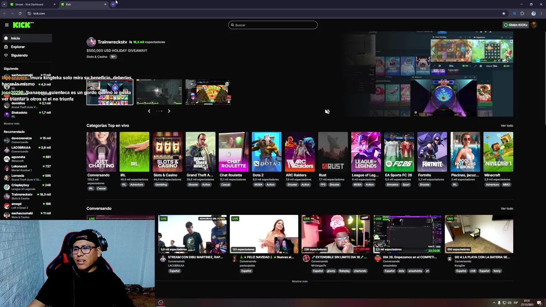Click the Simulator tag under EA Sports FC
The height and width of the screenshot is (307, 546).
coord(392,185)
